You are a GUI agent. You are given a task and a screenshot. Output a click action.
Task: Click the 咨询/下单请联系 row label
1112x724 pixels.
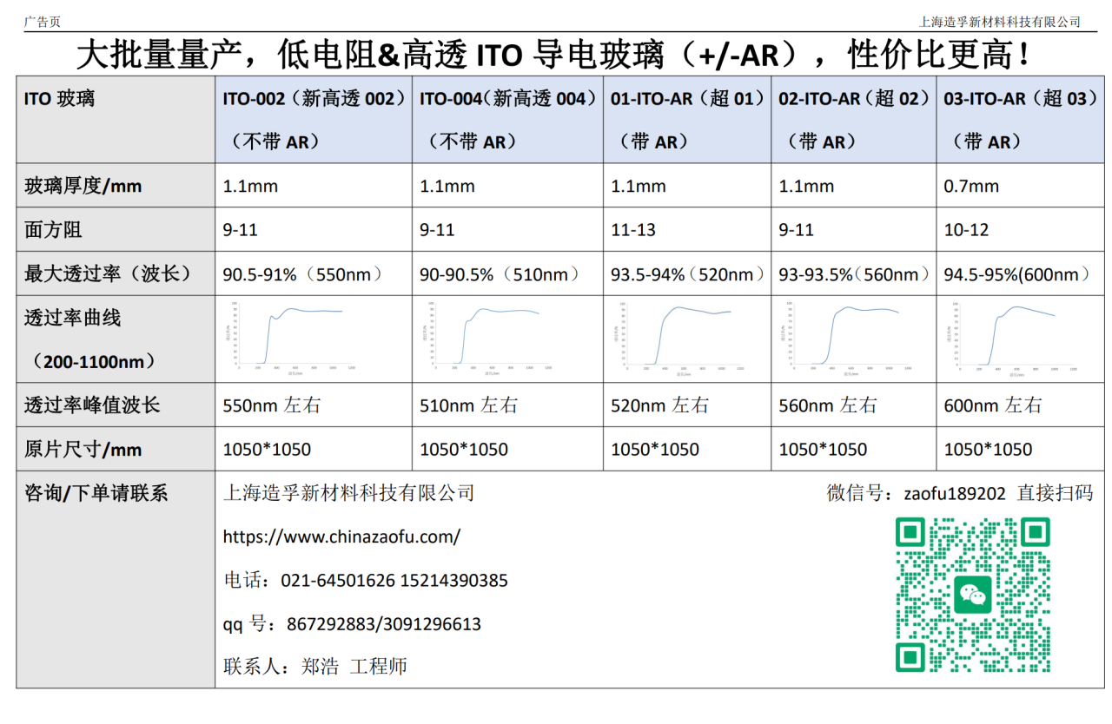[96, 494]
